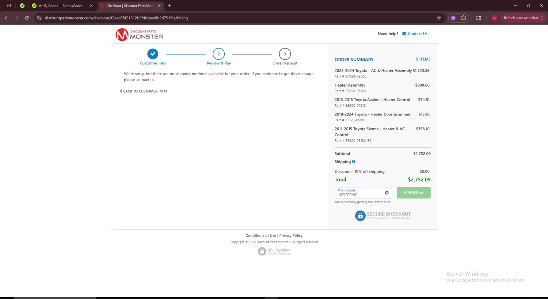The width and height of the screenshot is (548, 299).
Task: Go back to customer info link
Action: pyautogui.click(x=143, y=91)
